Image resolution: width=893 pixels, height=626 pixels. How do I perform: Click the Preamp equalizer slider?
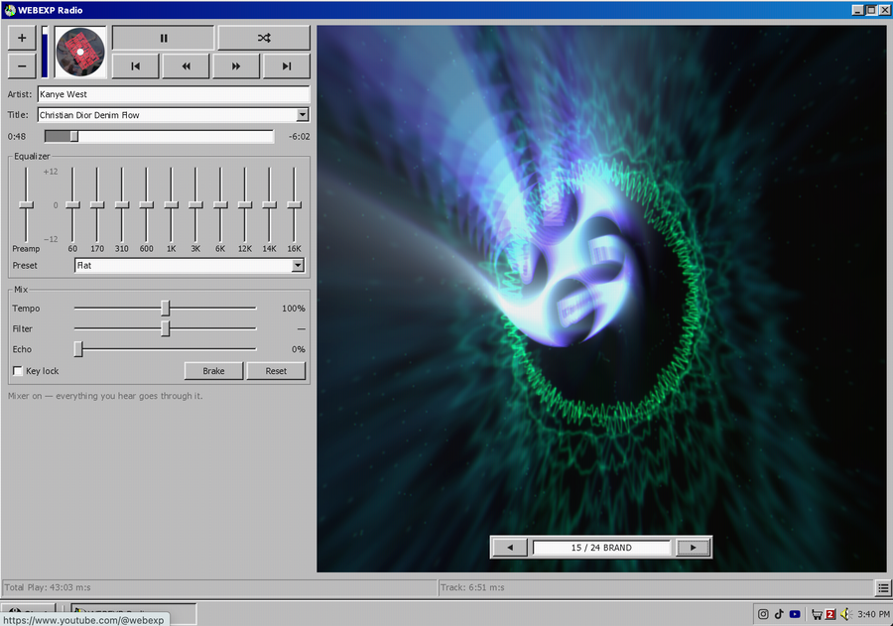pos(26,205)
